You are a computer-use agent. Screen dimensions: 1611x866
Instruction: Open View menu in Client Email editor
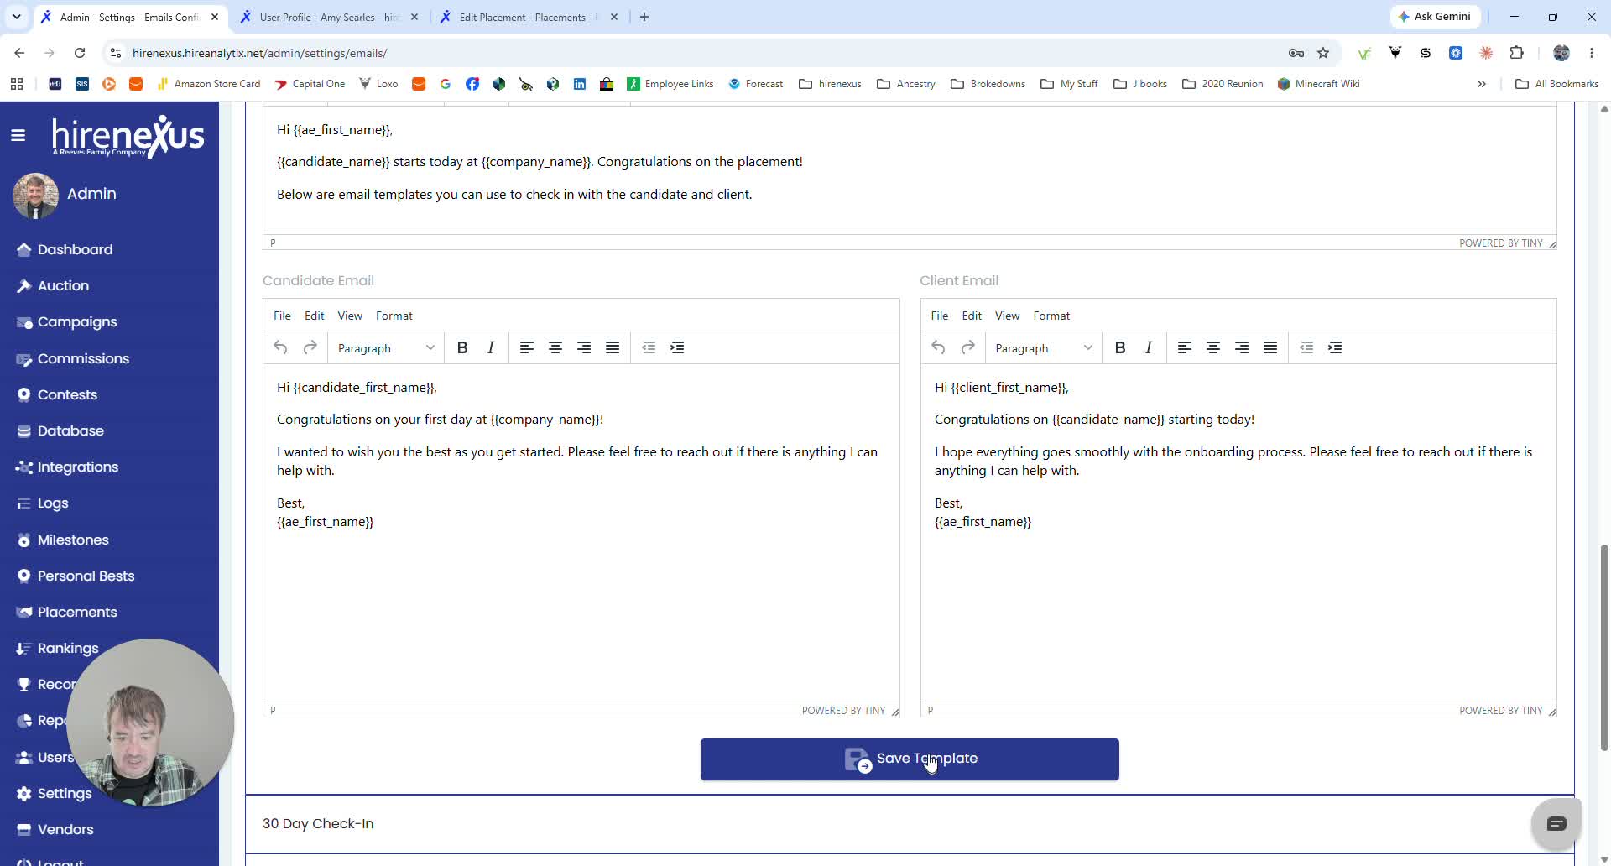(1007, 316)
